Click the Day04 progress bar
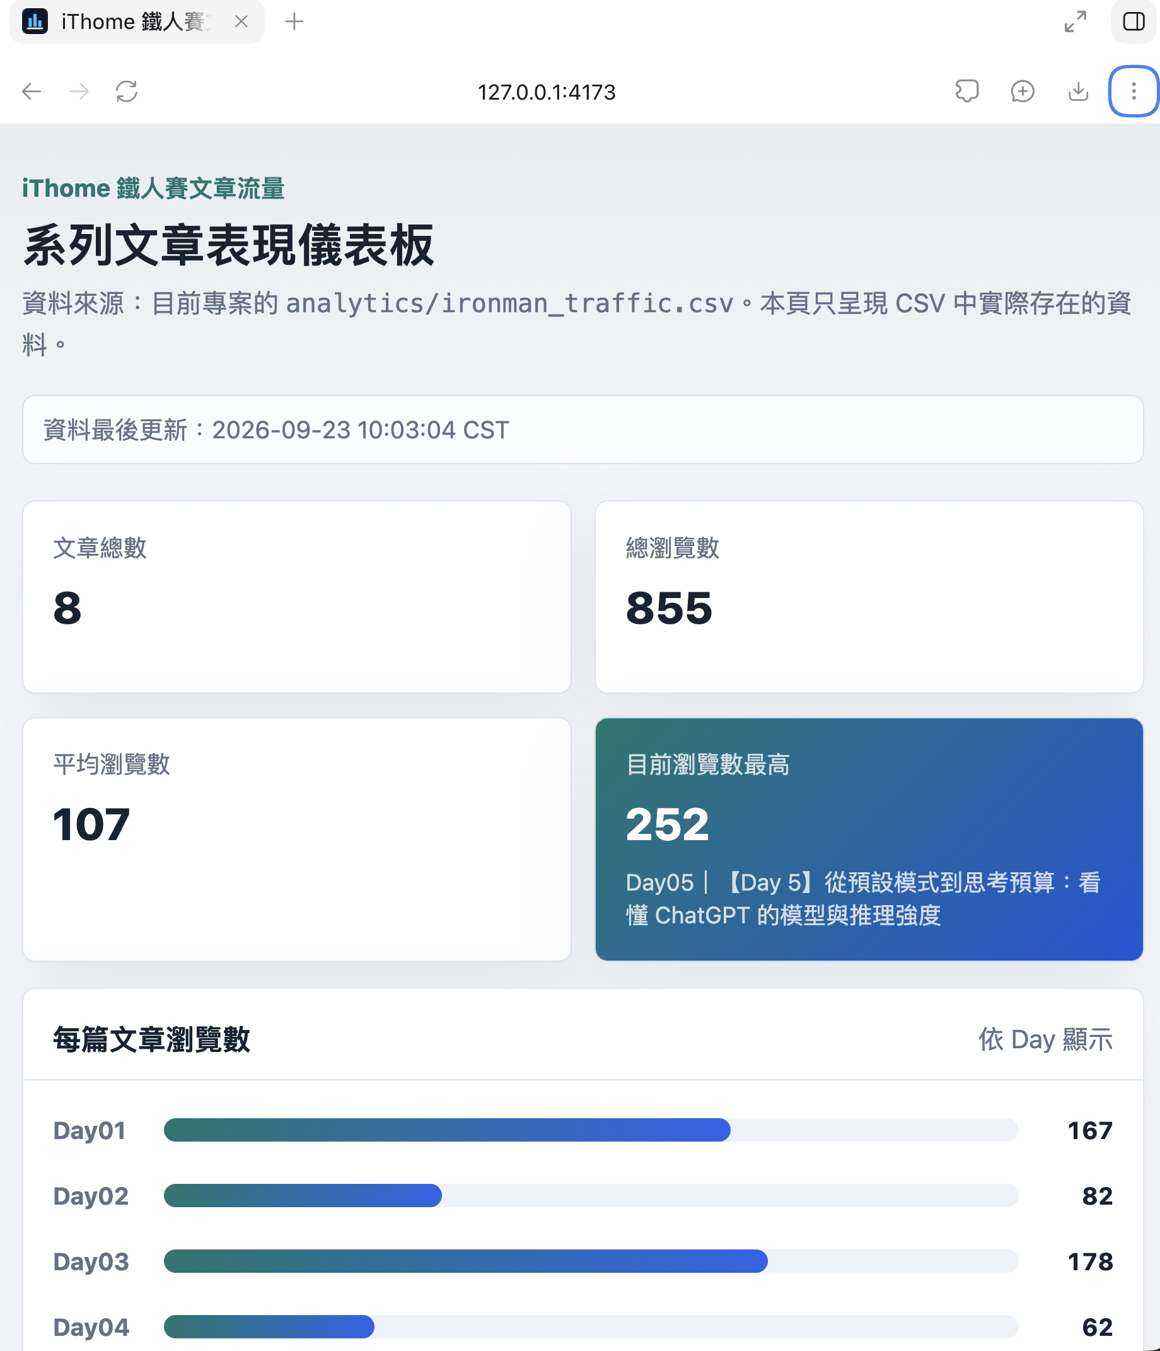The height and width of the screenshot is (1351, 1160). [591, 1326]
